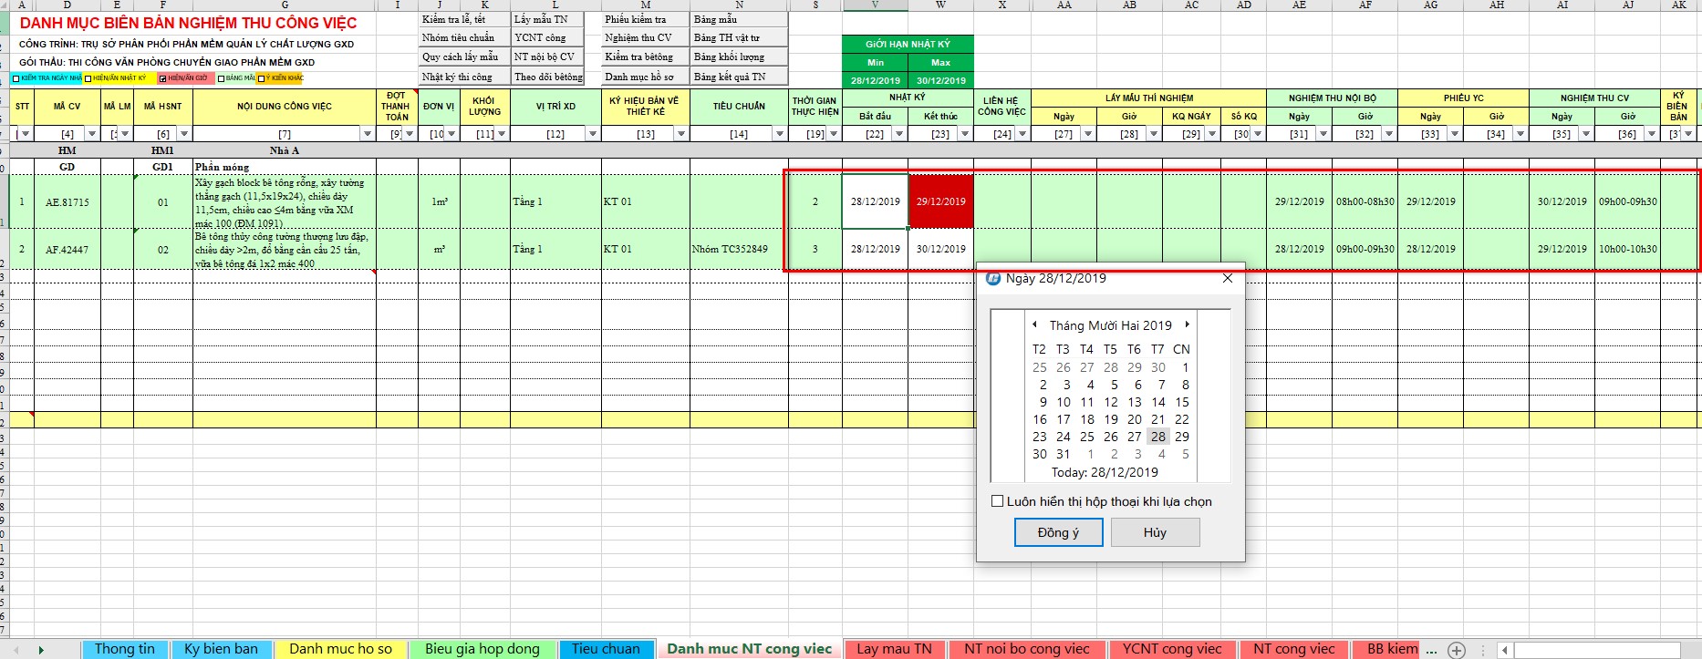This screenshot has height=659, width=1702.
Task: Add a new sheet with plus icon
Action: (x=1457, y=650)
